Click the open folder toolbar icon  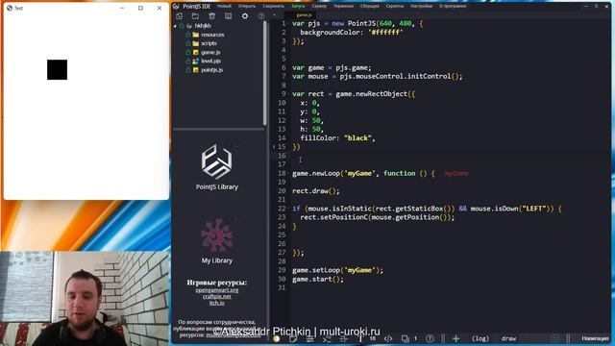(x=195, y=16)
